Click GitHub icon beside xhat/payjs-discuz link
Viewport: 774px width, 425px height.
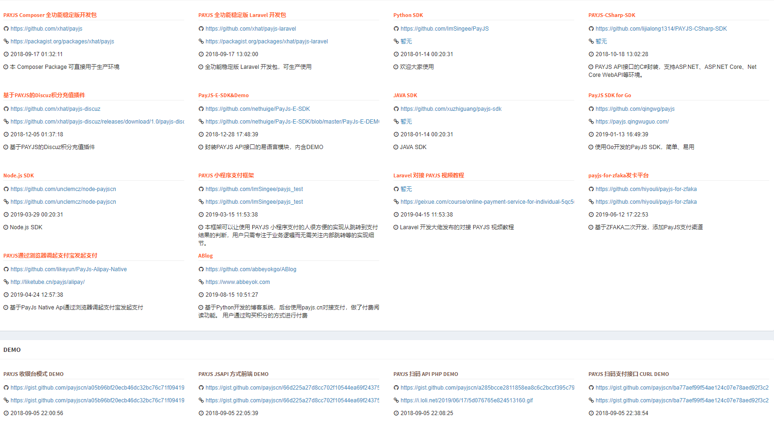(6, 109)
